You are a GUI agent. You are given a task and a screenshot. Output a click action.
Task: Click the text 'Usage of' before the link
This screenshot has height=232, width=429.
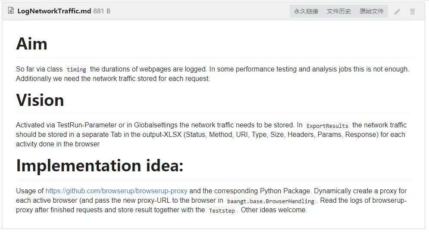point(30,191)
